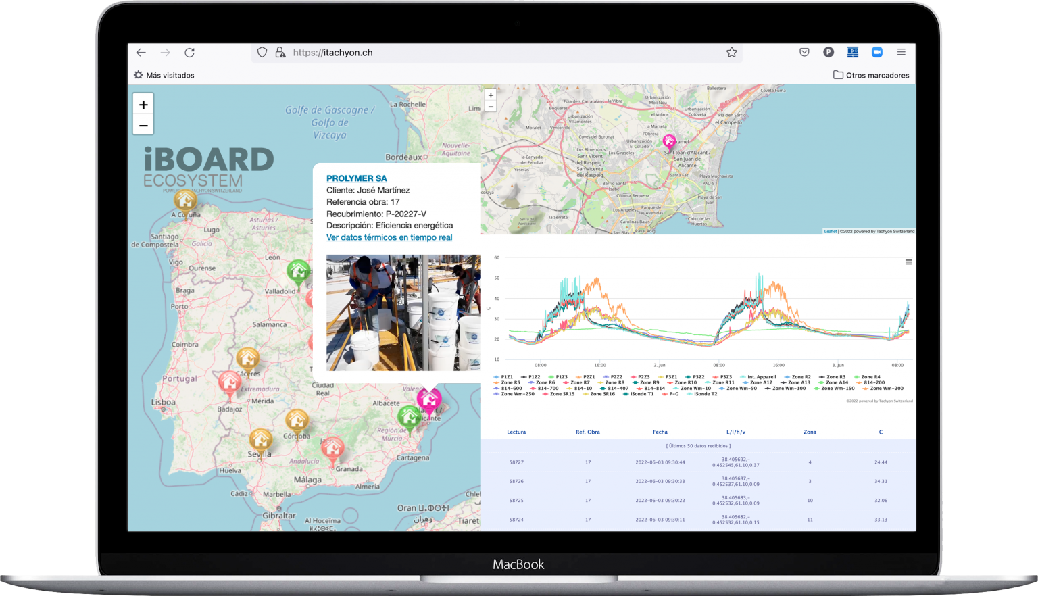Open the chart hamburger context menu
This screenshot has height=596, width=1038.
(908, 262)
